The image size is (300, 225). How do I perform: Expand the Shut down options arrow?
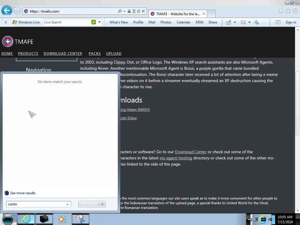103,204
